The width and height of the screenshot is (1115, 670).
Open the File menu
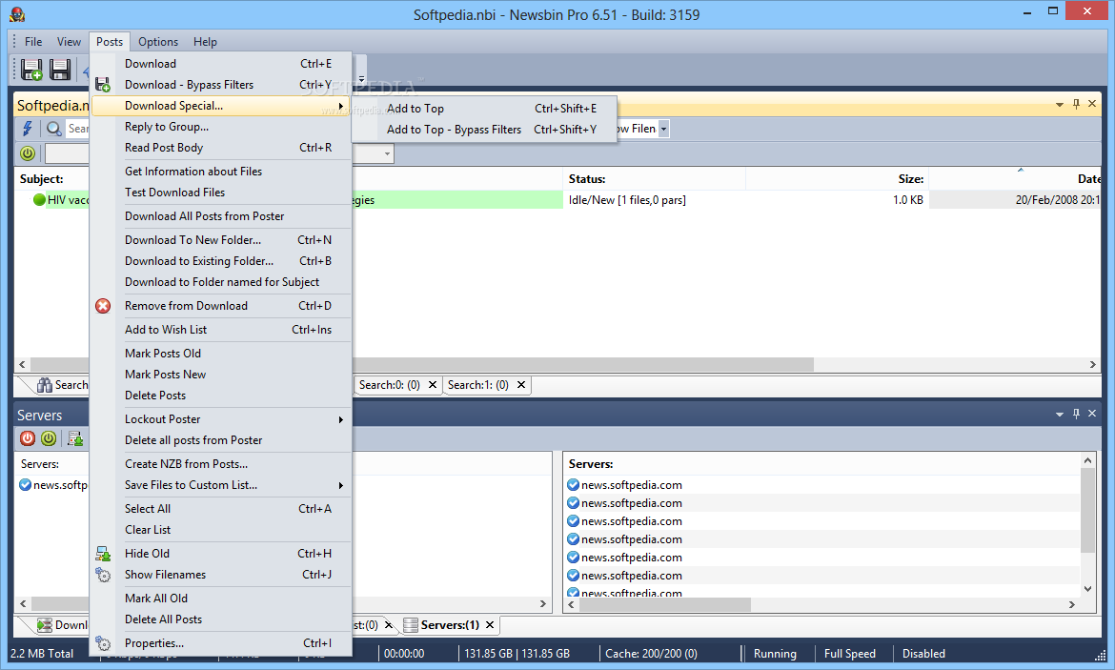(x=33, y=41)
